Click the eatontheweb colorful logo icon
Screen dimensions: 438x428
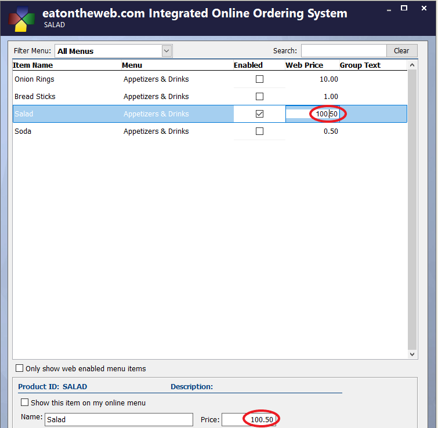coord(21,19)
